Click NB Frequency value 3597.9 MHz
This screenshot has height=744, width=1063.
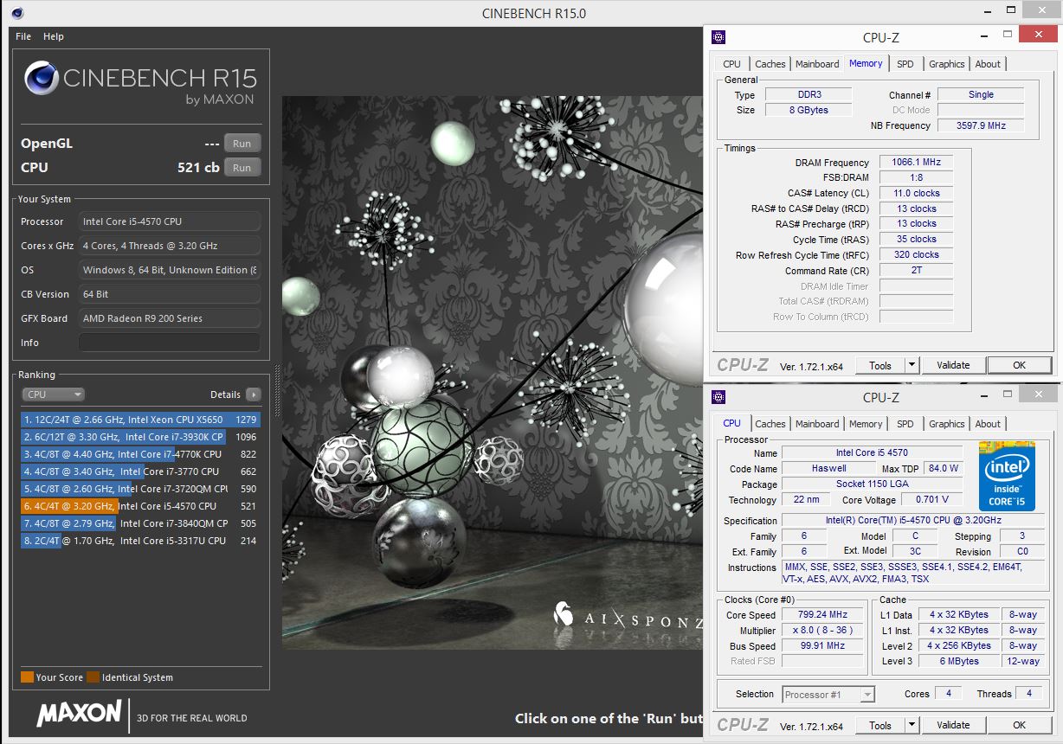(981, 125)
